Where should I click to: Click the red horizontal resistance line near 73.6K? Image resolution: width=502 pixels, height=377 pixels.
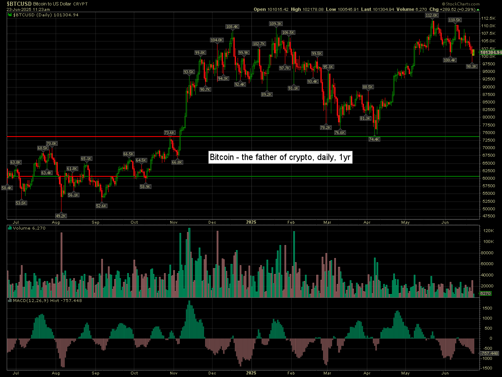coord(84,137)
